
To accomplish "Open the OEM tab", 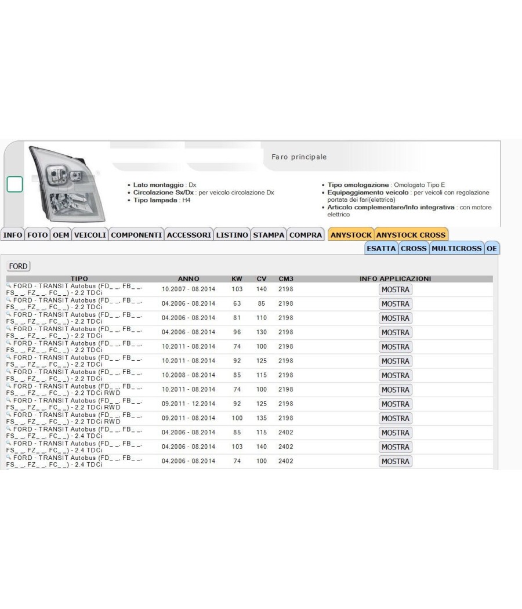I will 61,234.
